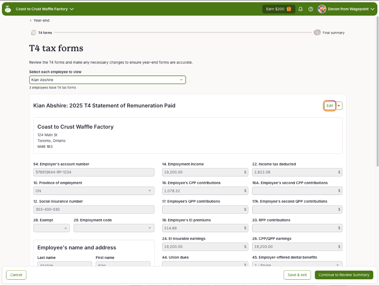The width and height of the screenshot is (379, 286).
Task: Open the arrow menu next to Edit
Action: [x=339, y=106]
